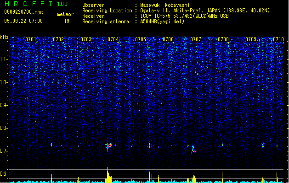
Task: Click the Receiving antenna label
Action: point(106,22)
